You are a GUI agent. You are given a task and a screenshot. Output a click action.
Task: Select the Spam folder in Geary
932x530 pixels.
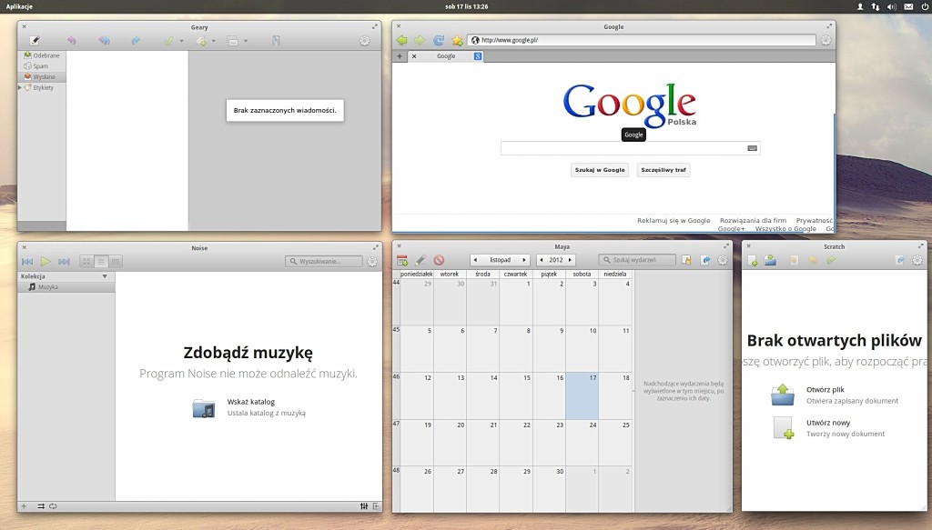[42, 65]
